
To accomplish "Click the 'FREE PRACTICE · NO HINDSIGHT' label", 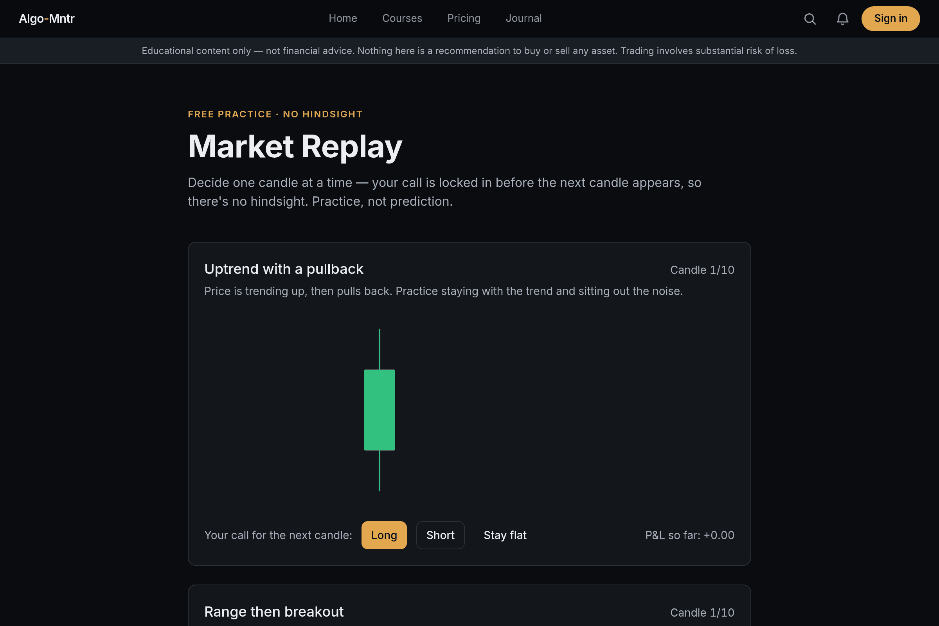I will pyautogui.click(x=275, y=114).
